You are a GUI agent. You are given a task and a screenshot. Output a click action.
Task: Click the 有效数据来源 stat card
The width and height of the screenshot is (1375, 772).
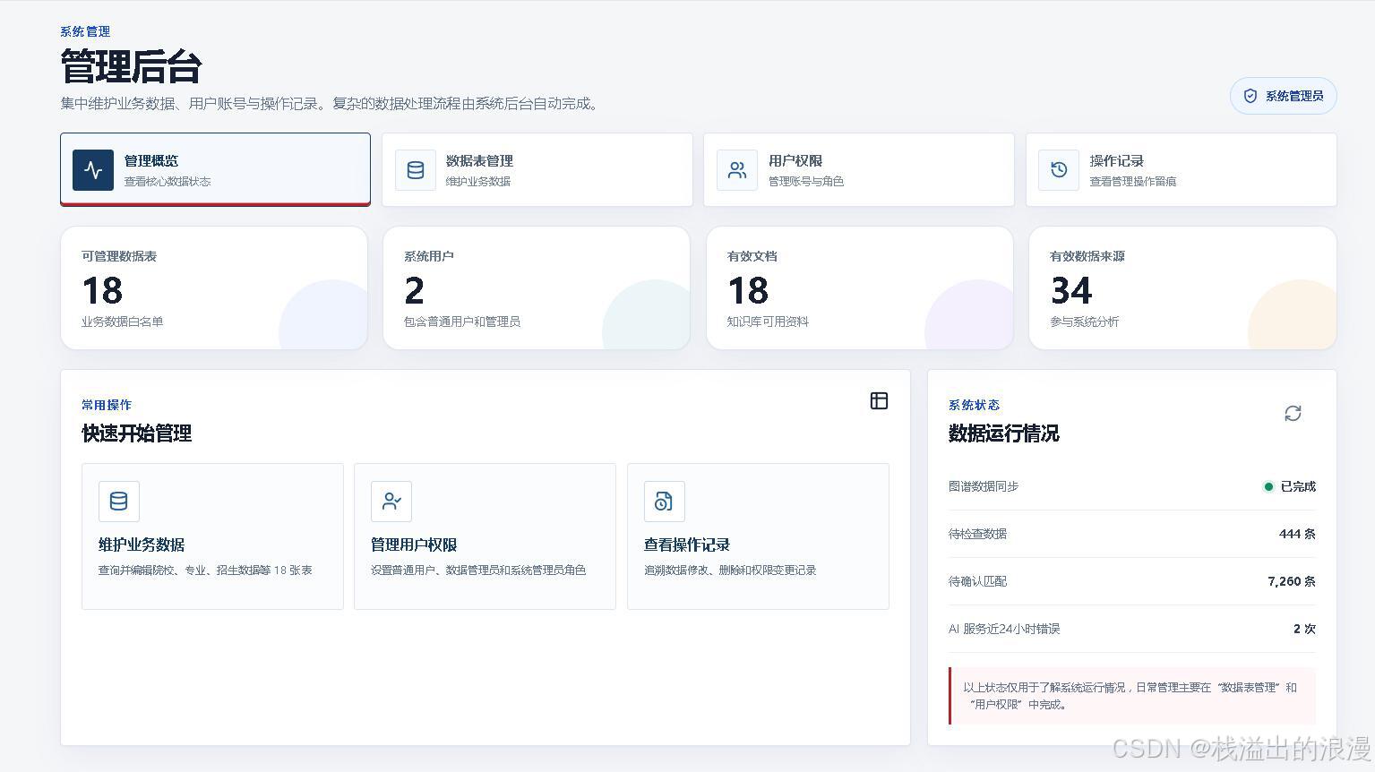point(1182,287)
